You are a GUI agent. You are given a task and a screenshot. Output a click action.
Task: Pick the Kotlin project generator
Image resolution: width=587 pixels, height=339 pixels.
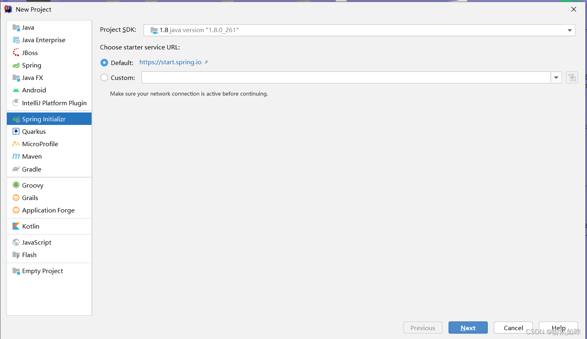[30, 226]
